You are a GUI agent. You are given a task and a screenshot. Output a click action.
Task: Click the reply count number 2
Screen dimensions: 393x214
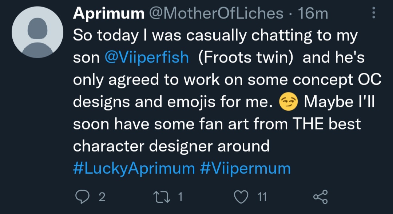pyautogui.click(x=102, y=197)
